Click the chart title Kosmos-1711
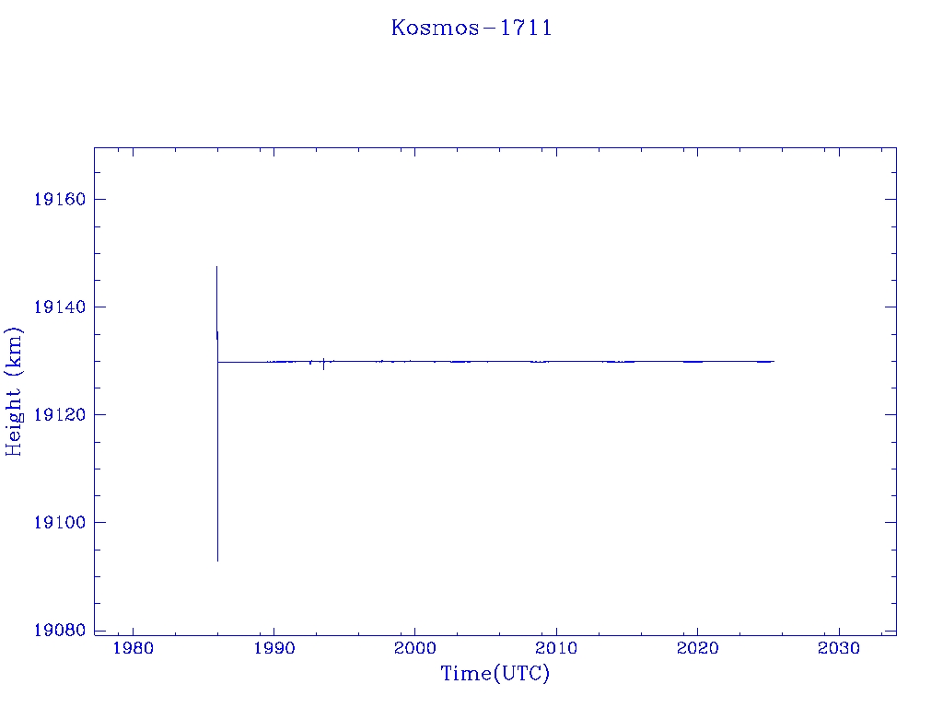 (471, 28)
